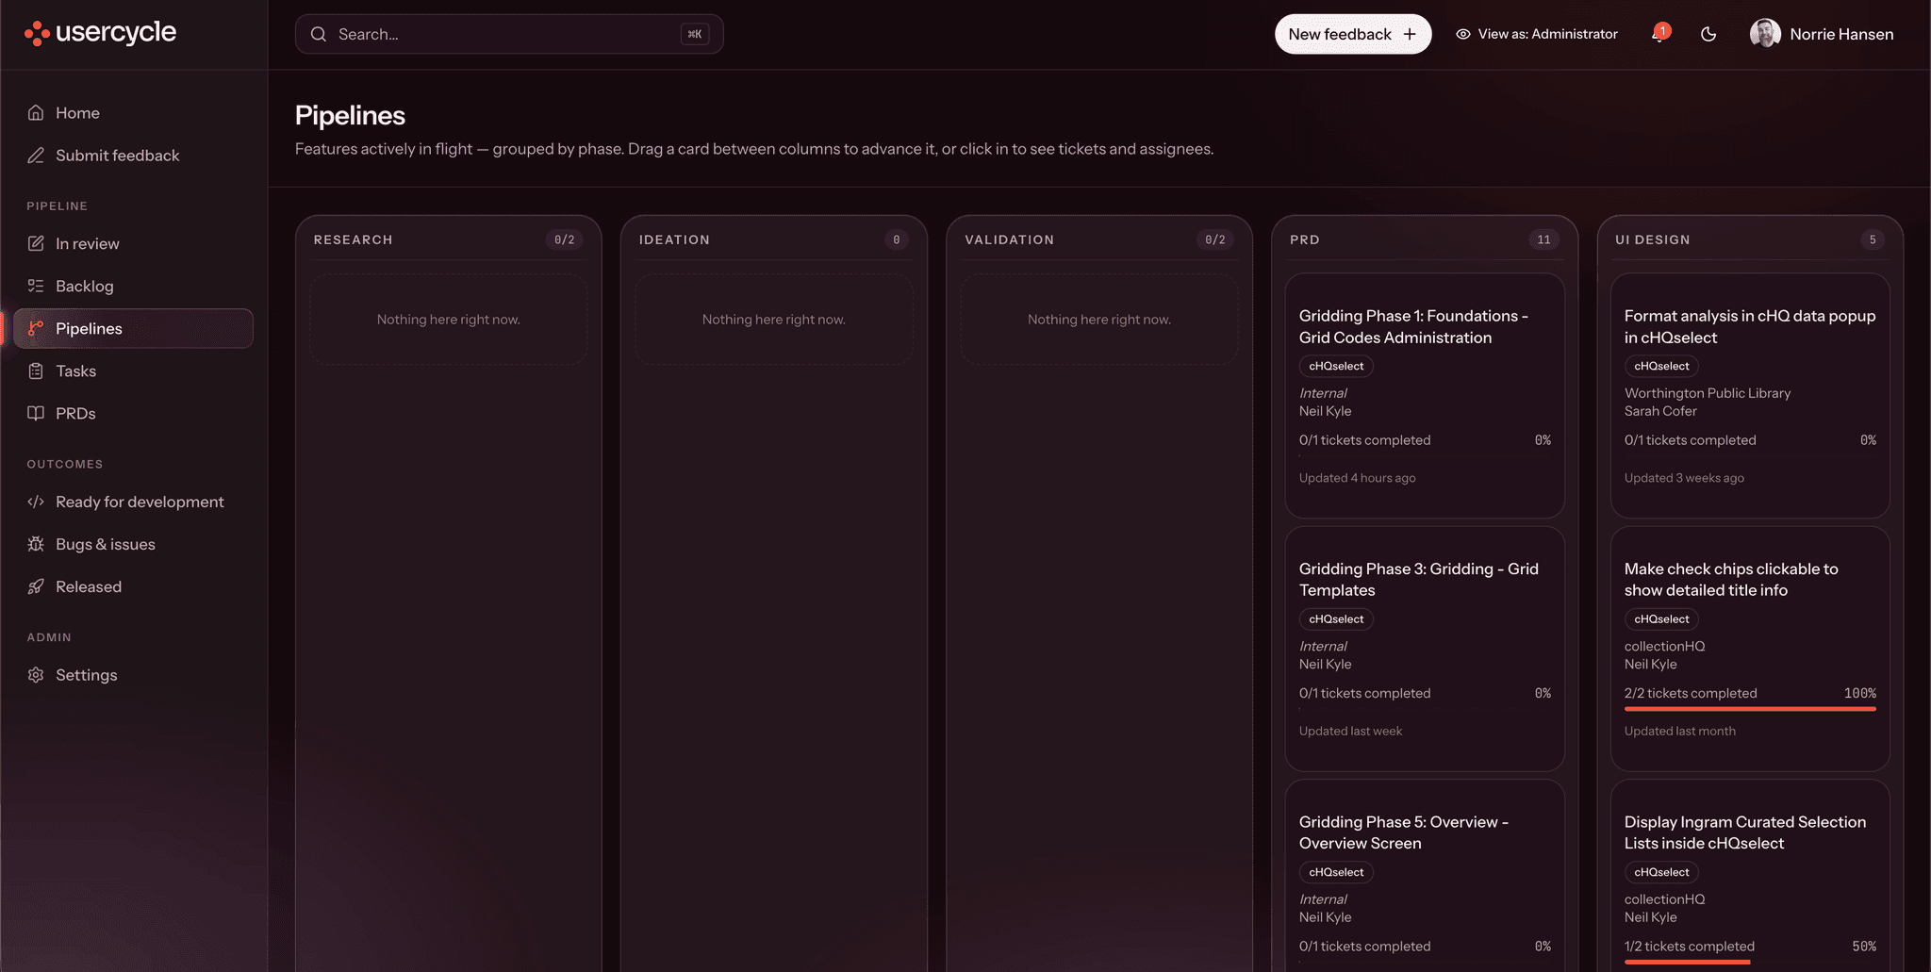The image size is (1931, 972).
Task: Open the Home menu item
Action: click(x=134, y=113)
